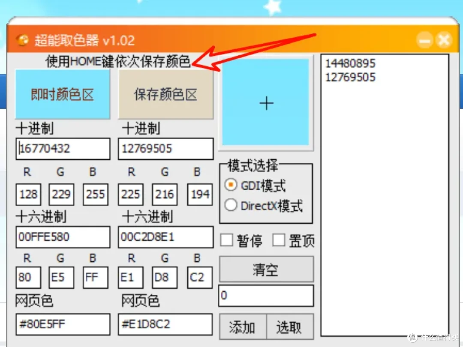Click the magnifier preview with crosshair
The image size is (463, 347).
click(x=266, y=102)
